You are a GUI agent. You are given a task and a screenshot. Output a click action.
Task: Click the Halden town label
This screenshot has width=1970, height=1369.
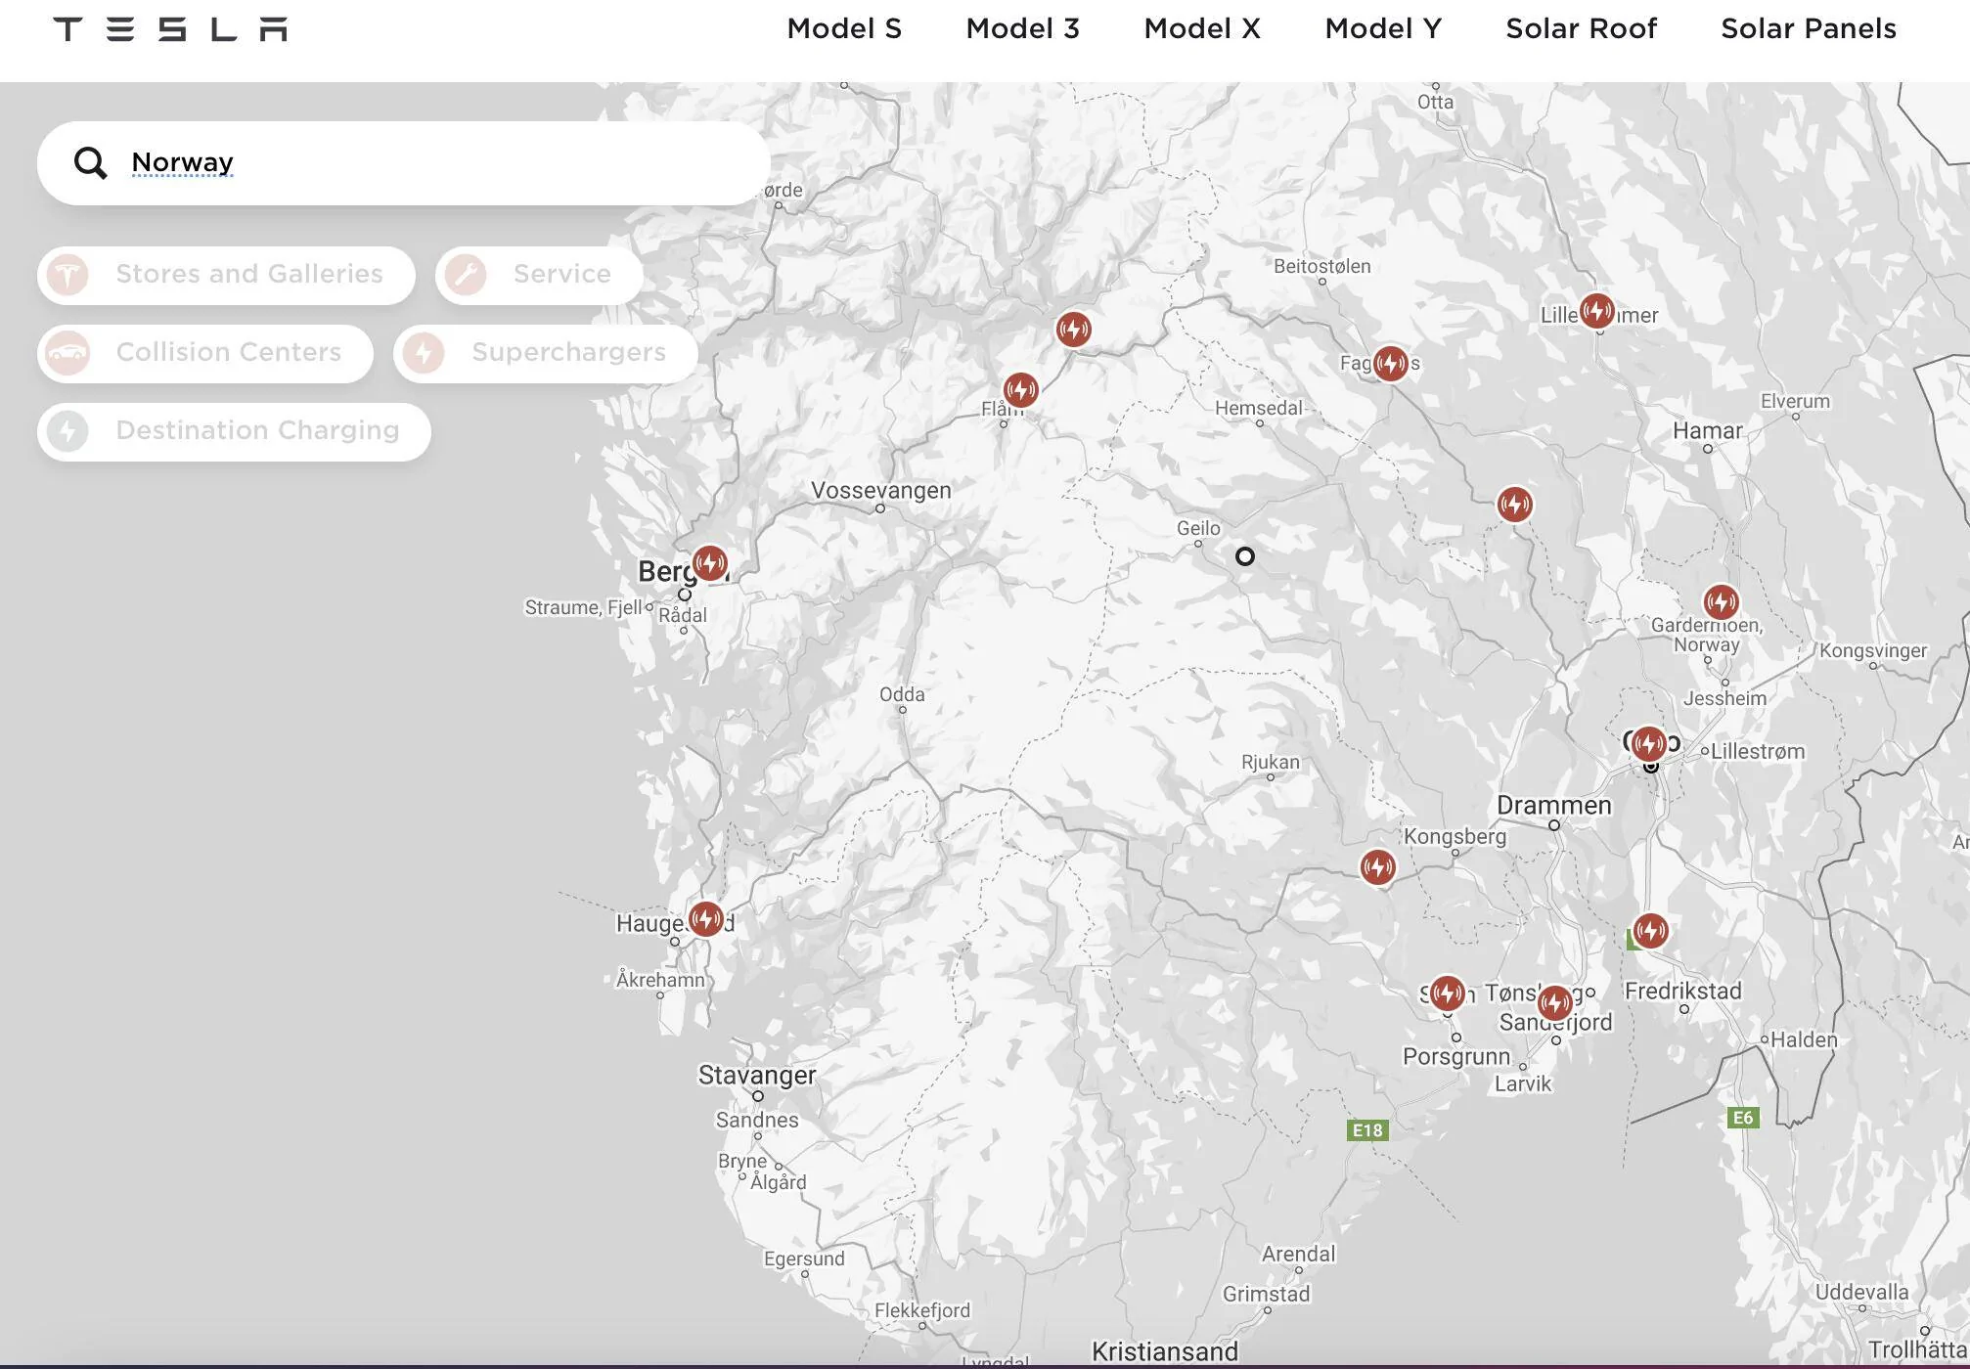[1805, 1040]
